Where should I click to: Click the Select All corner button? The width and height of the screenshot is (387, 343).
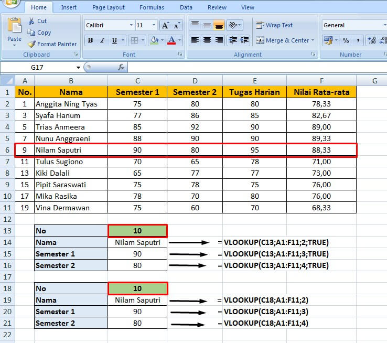point(8,81)
